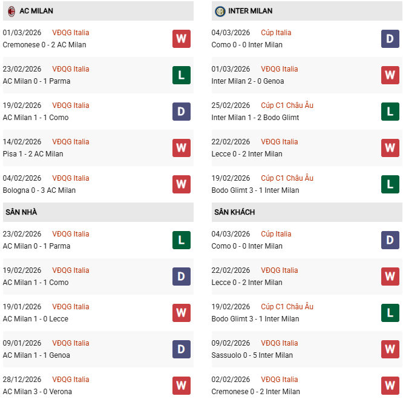Screen dimensions: 403x399
Task: Click the AC Milan club crest
Action: 11,11
